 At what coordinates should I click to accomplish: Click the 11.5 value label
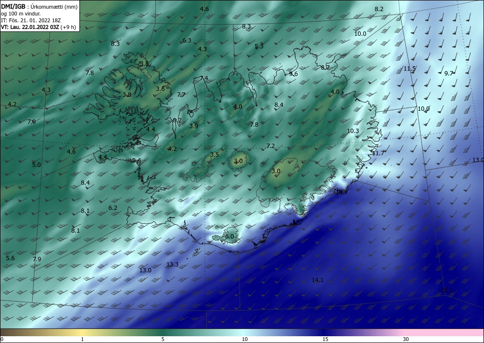click(x=409, y=69)
